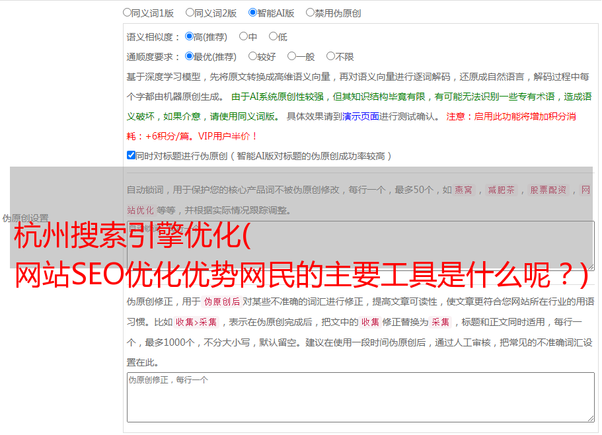The height and width of the screenshot is (435, 602).
Task: Set 通顺度要求 to 不限
Action: point(330,56)
